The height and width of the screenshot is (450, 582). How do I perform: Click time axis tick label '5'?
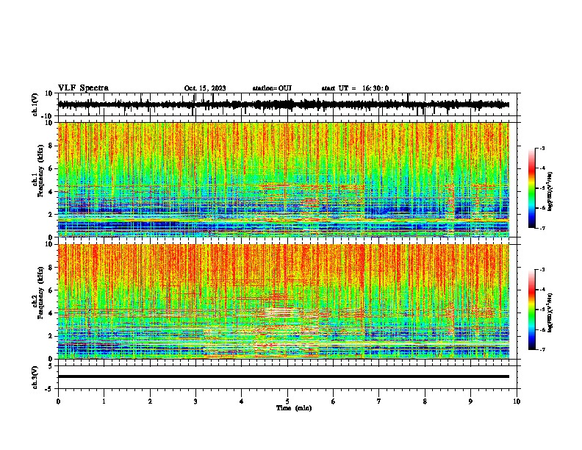[287, 401]
